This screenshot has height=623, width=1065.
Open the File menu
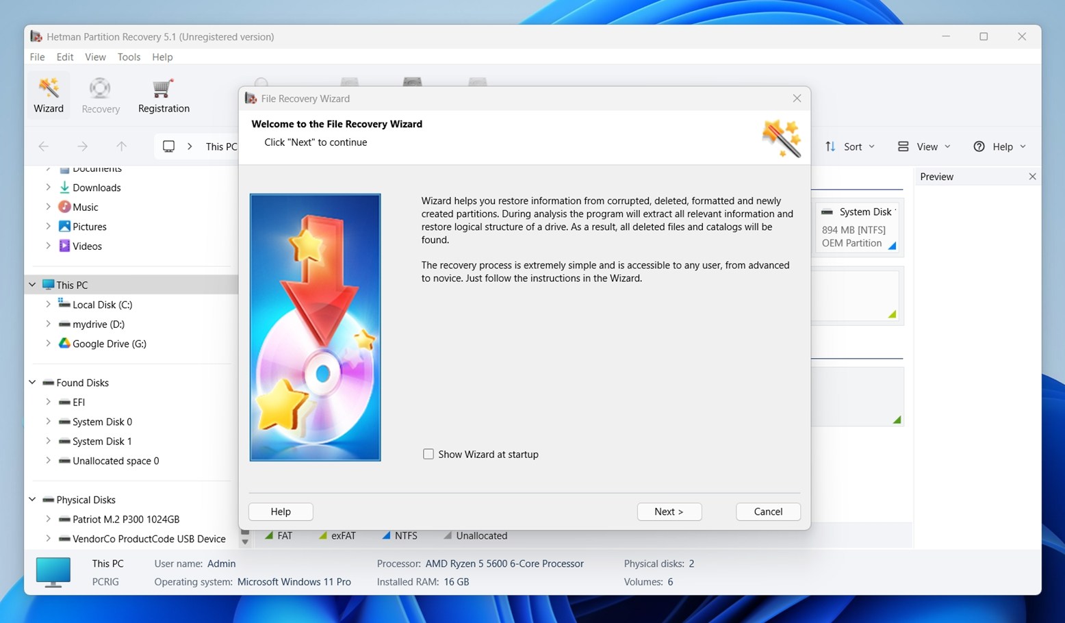pos(37,57)
